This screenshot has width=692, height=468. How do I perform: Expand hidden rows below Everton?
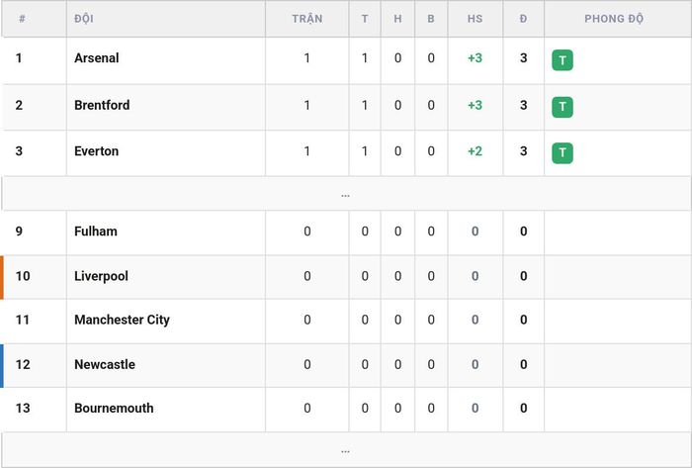point(346,194)
